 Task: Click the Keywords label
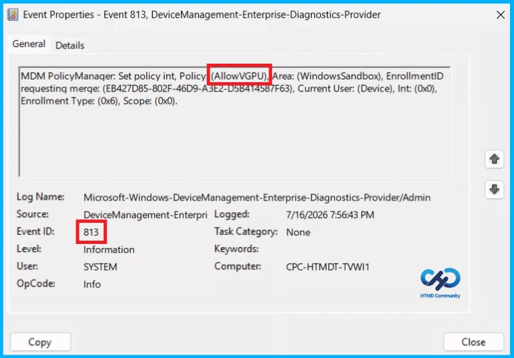(x=236, y=249)
